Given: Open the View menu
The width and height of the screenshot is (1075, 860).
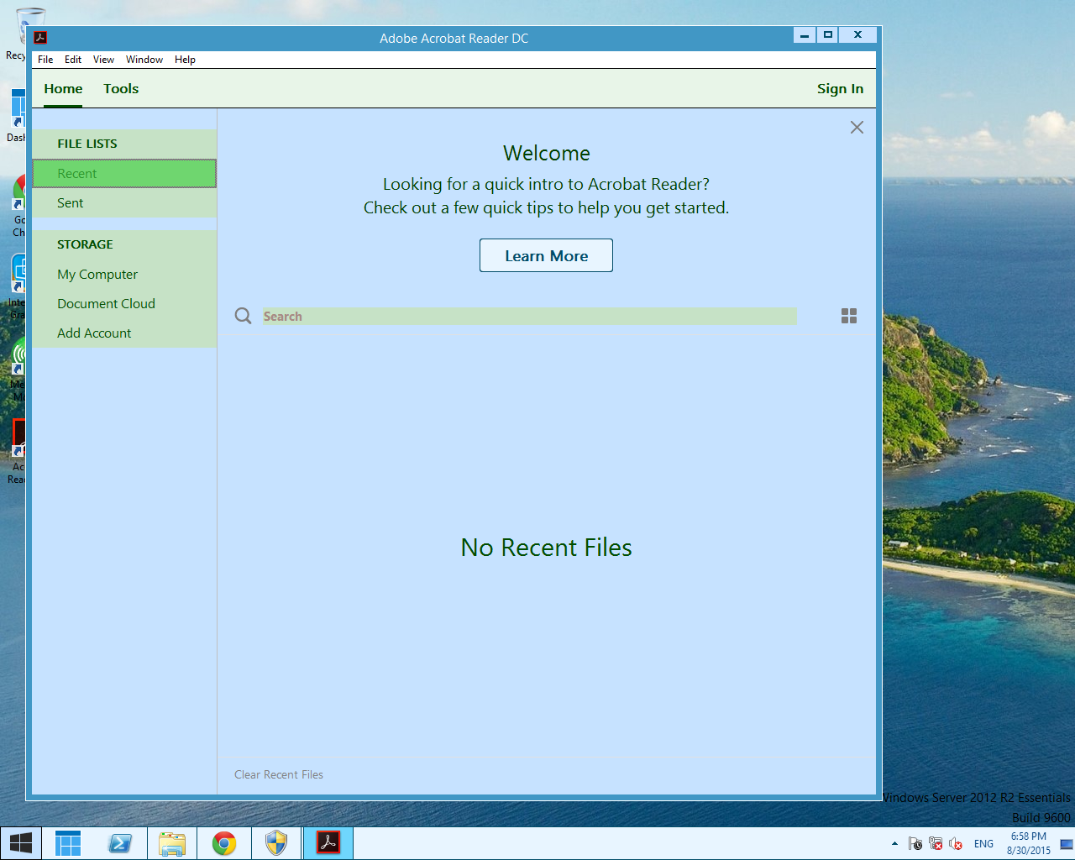Looking at the screenshot, I should pyautogui.click(x=103, y=60).
